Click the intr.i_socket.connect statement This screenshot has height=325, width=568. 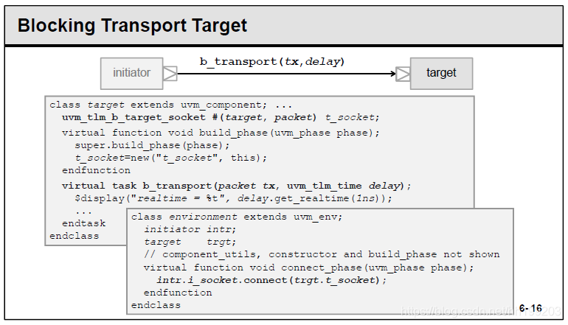tap(271, 280)
